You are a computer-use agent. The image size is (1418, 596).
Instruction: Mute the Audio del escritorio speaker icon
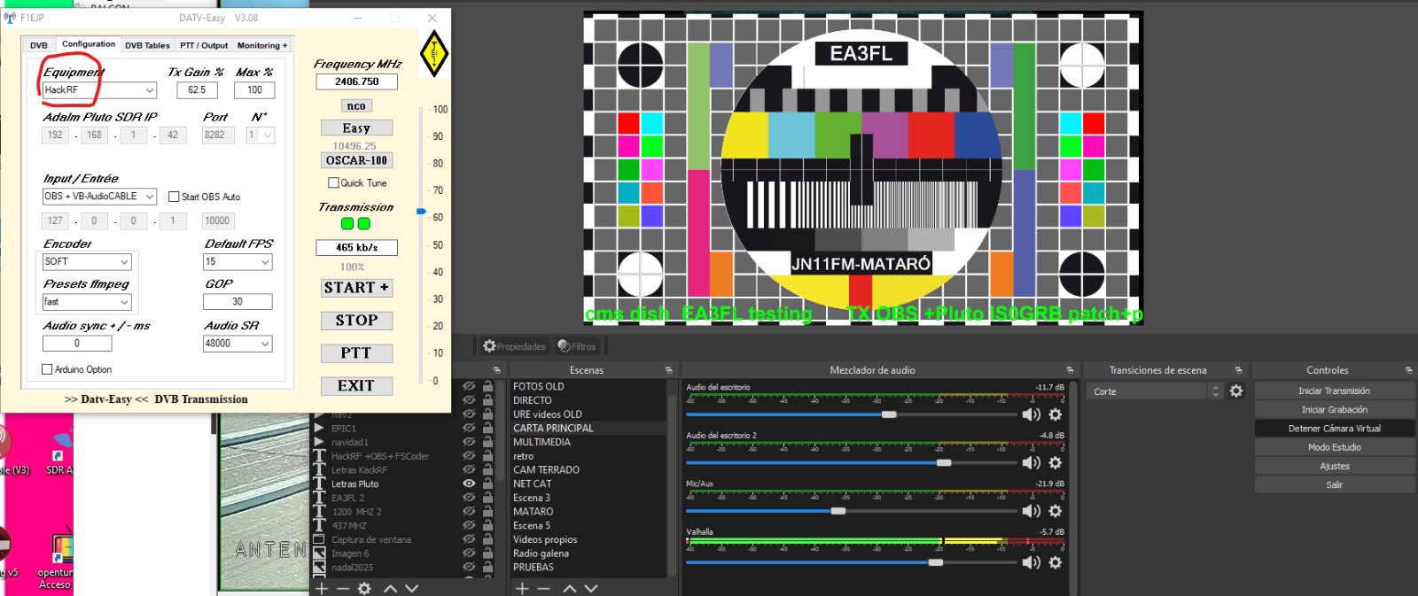(x=1031, y=414)
